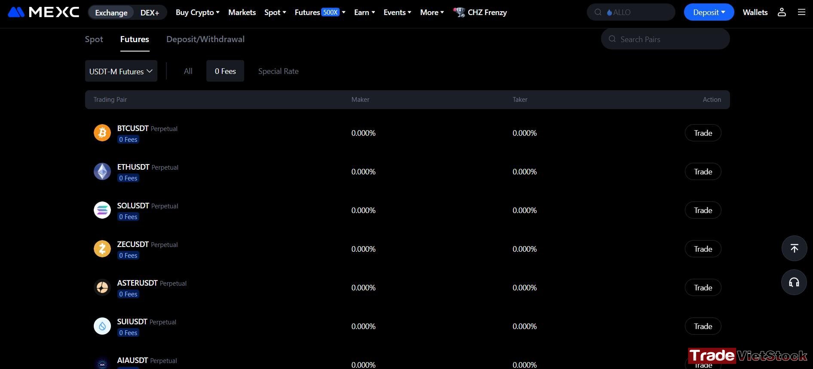The width and height of the screenshot is (813, 369).
Task: Switch to the Spot fee tab
Action: [x=94, y=39]
